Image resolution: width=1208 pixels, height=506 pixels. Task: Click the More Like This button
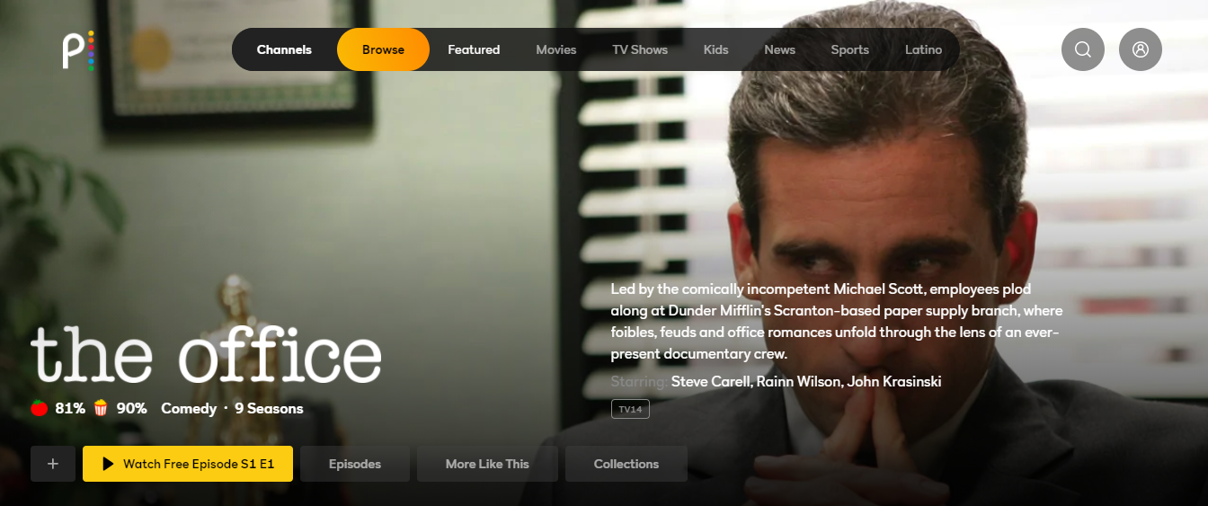pyautogui.click(x=487, y=464)
